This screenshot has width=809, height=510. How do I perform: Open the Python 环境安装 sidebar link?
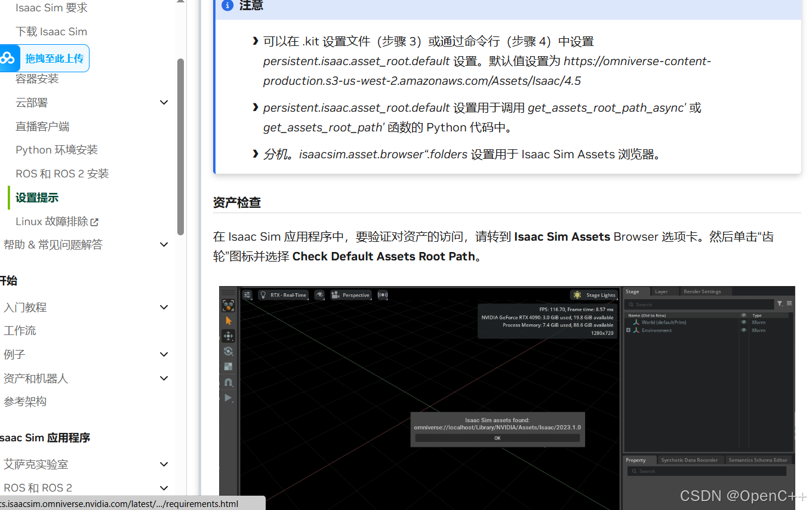click(x=57, y=150)
